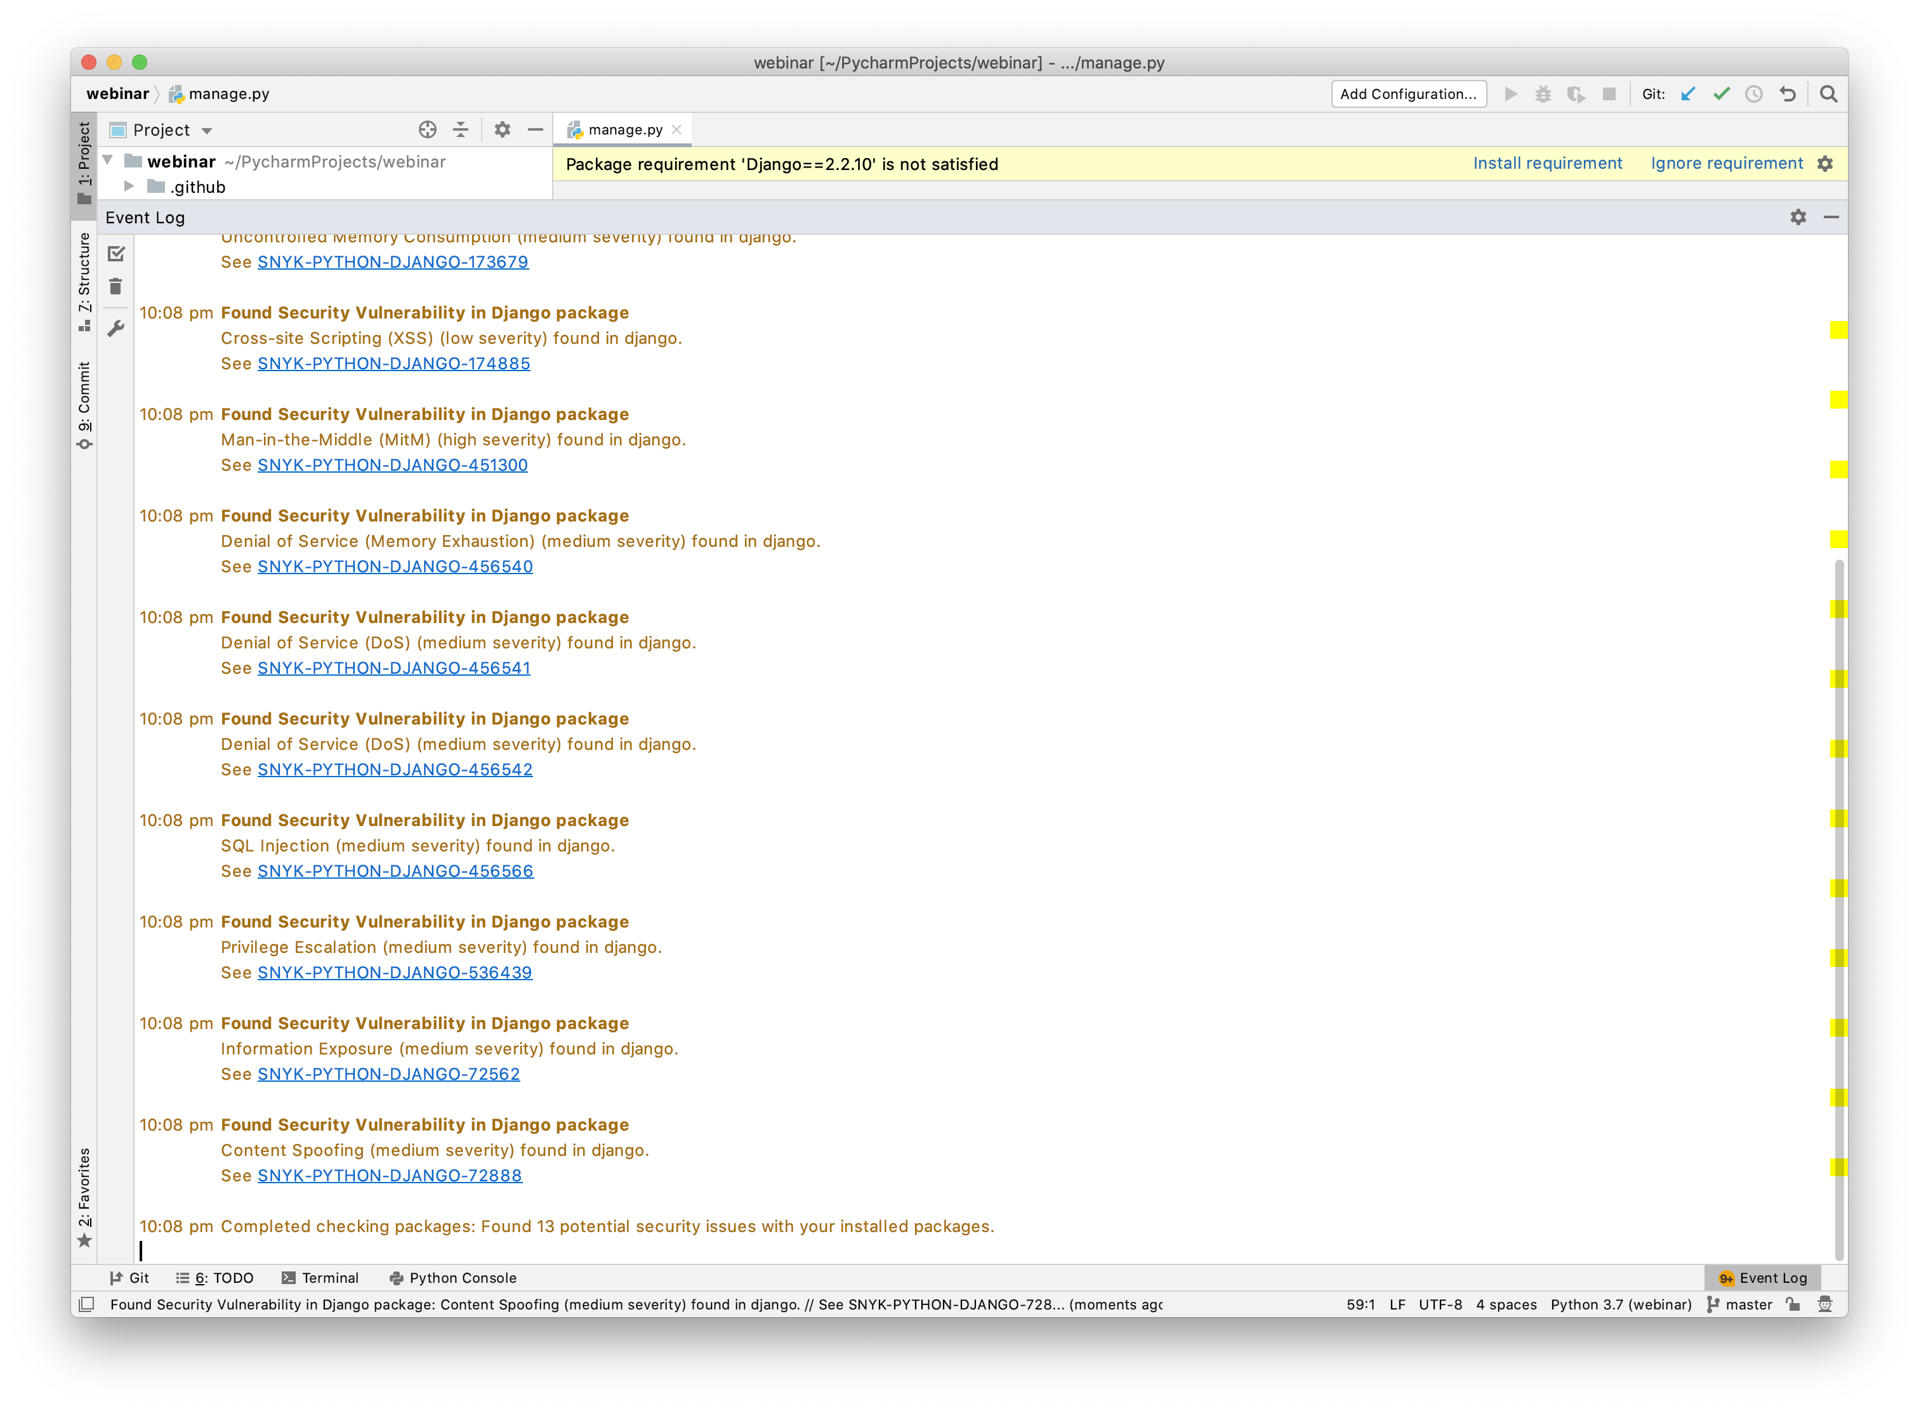Mark all notifications as read icon
This screenshot has width=1919, height=1411.
click(x=116, y=254)
